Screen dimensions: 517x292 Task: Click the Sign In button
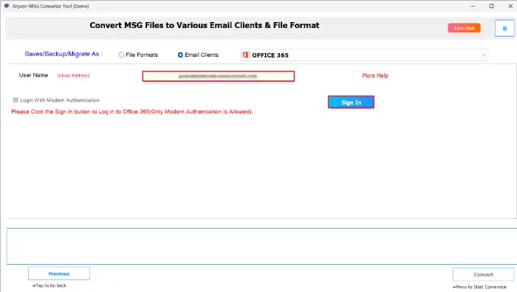351,102
